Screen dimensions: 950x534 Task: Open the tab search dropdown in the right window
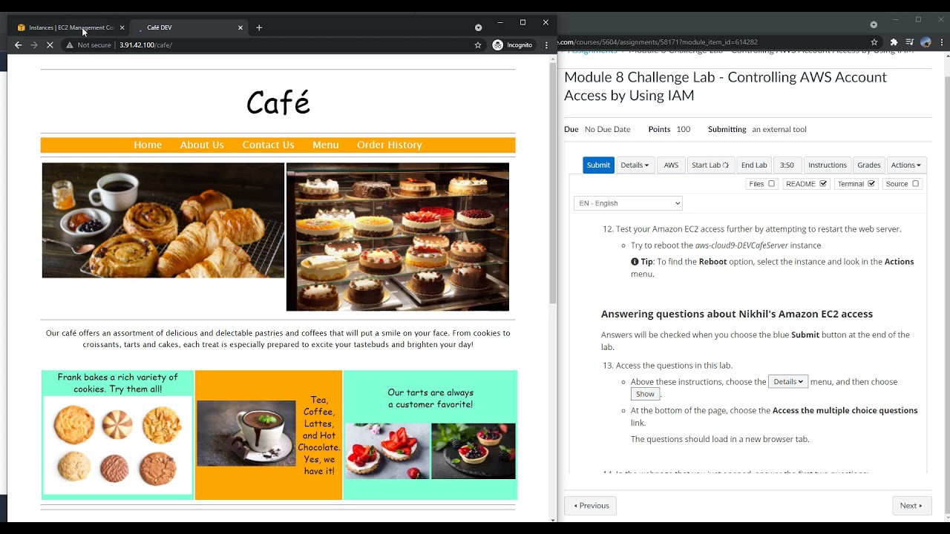(874, 24)
